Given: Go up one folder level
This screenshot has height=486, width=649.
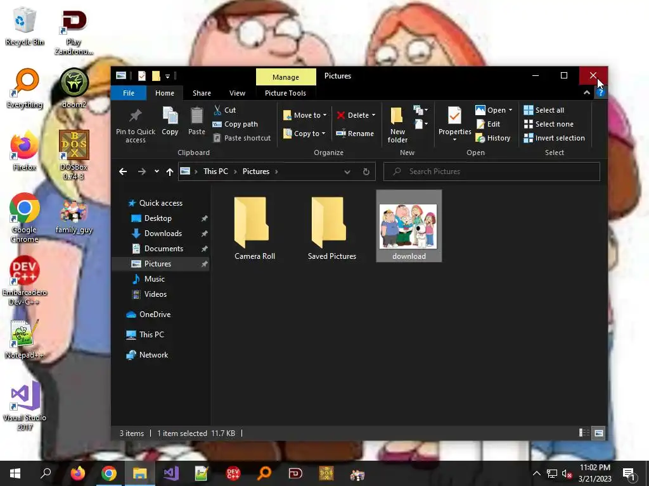Looking at the screenshot, I should (x=170, y=171).
